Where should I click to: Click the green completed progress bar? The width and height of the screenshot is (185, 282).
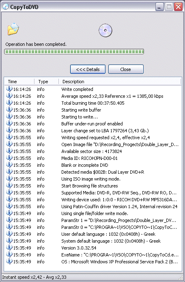(74, 52)
